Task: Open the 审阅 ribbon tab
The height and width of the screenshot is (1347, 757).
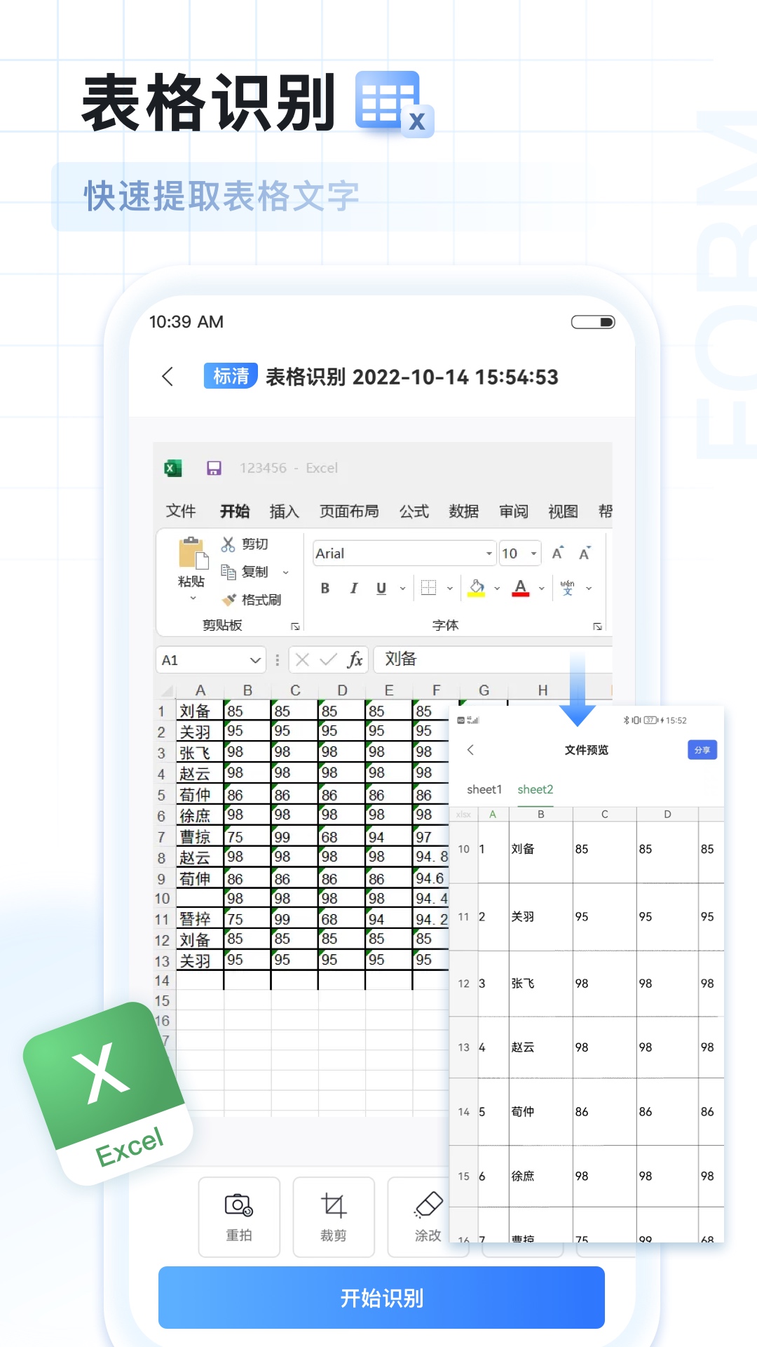Action: pyautogui.click(x=514, y=511)
